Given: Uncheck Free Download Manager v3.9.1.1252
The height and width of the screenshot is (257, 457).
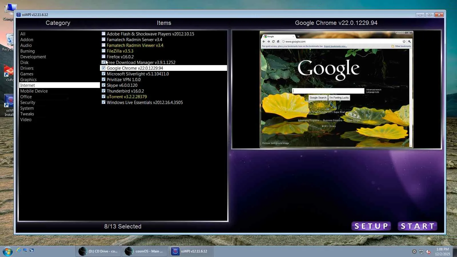Looking at the screenshot, I should (103, 62).
